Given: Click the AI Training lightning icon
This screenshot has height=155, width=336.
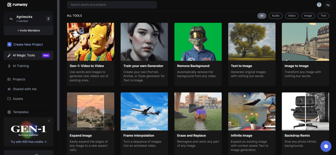Looking at the screenshot, I should (x=9, y=66).
